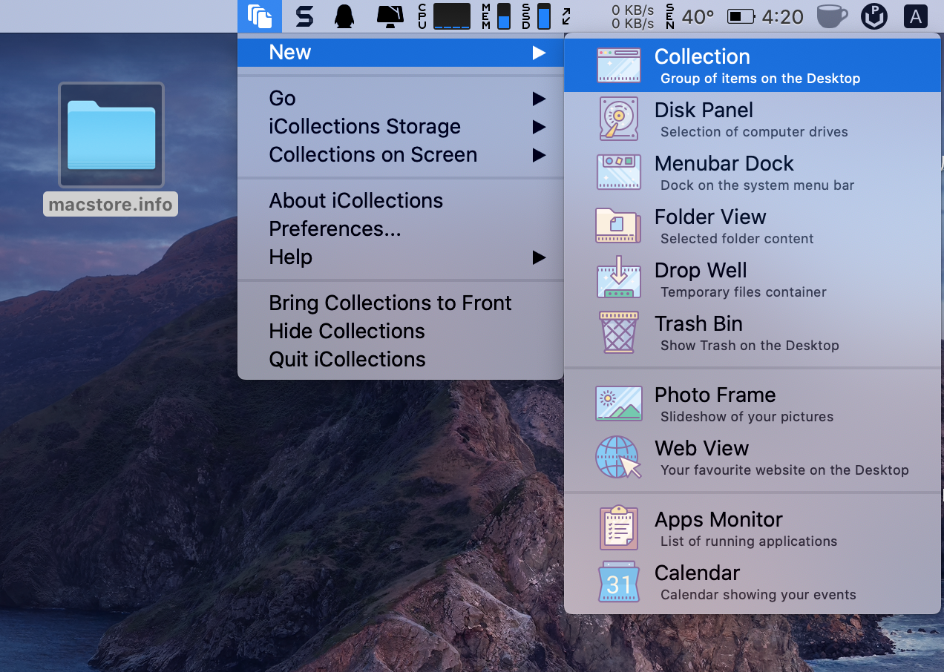The height and width of the screenshot is (672, 944).
Task: Select the Photo Frame label
Action: coord(715,395)
